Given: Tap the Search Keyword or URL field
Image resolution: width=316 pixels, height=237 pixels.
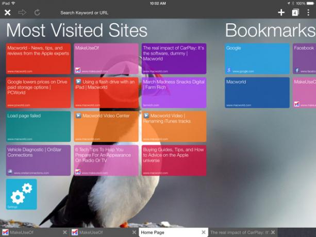Looking at the screenshot, I should pos(84,13).
